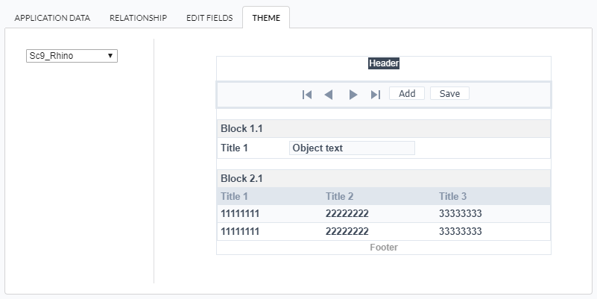This screenshot has height=299, width=597.
Task: Click first row 22222222 cell
Action: pos(347,214)
